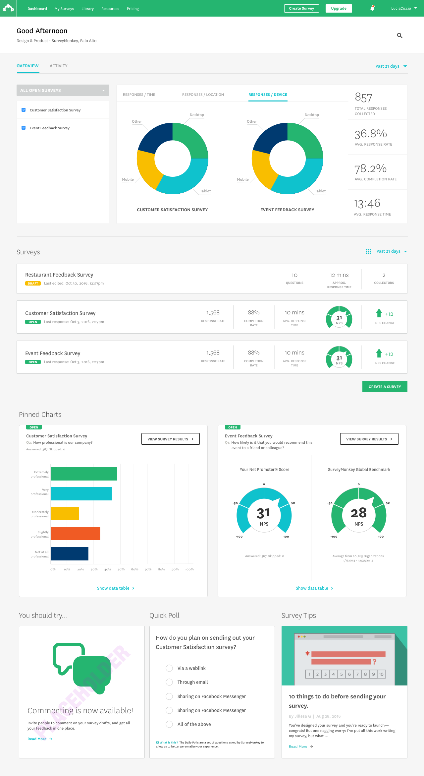
Task: Click arrow next to Survey Tips Read More
Action: click(311, 746)
